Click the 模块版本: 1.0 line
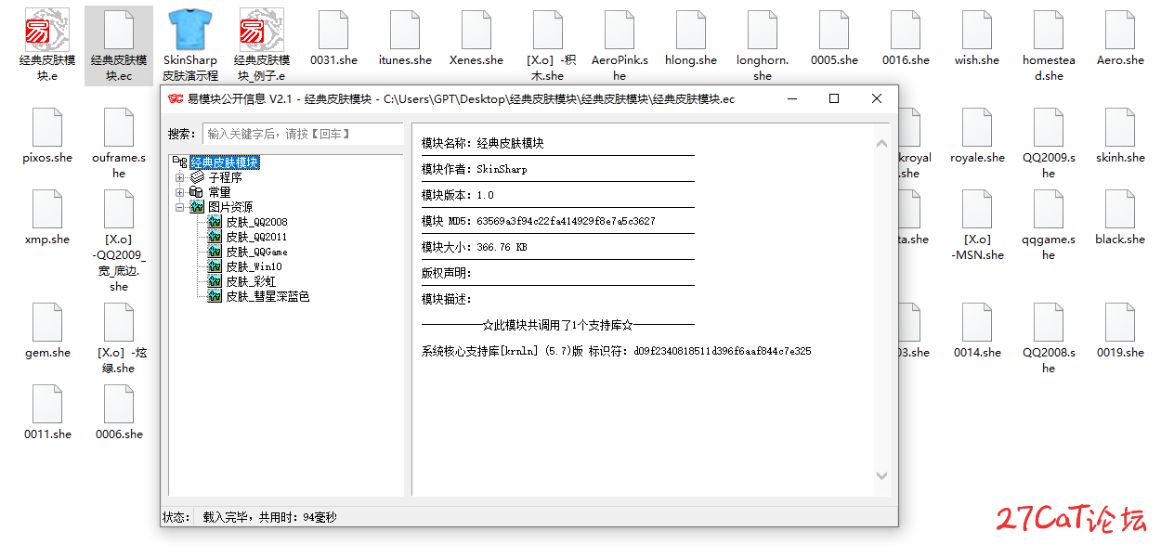The width and height of the screenshot is (1161, 557). click(457, 195)
